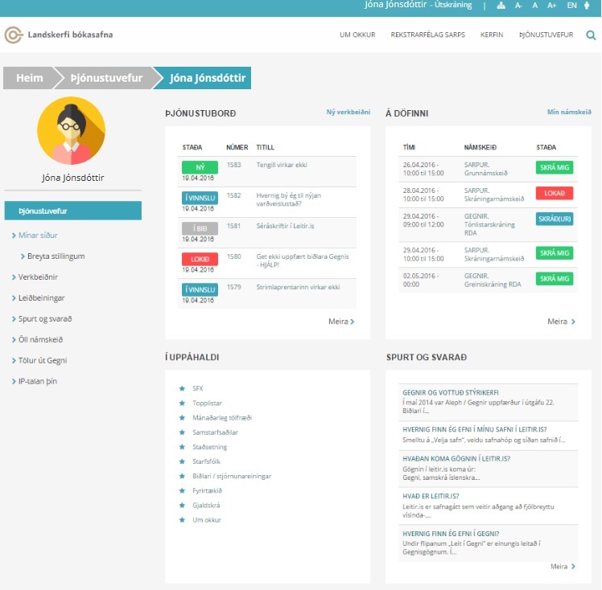Open Staðsetning favorite link
The height and width of the screenshot is (590, 602).
(x=209, y=447)
